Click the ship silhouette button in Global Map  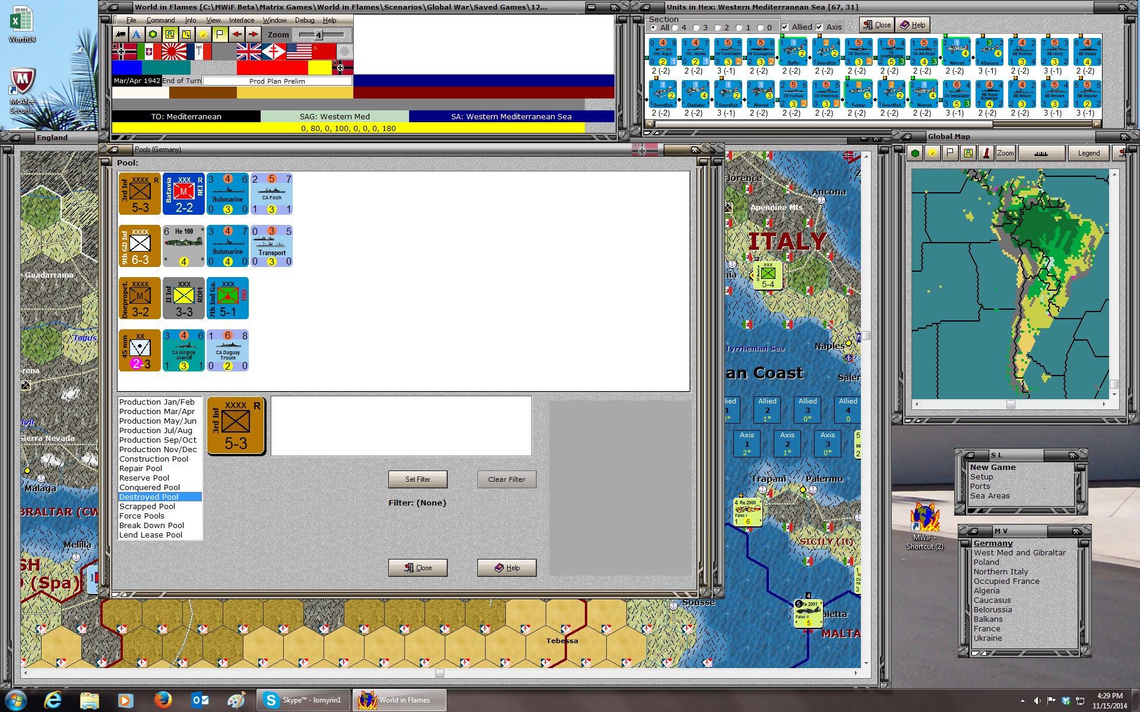pyautogui.click(x=1041, y=153)
